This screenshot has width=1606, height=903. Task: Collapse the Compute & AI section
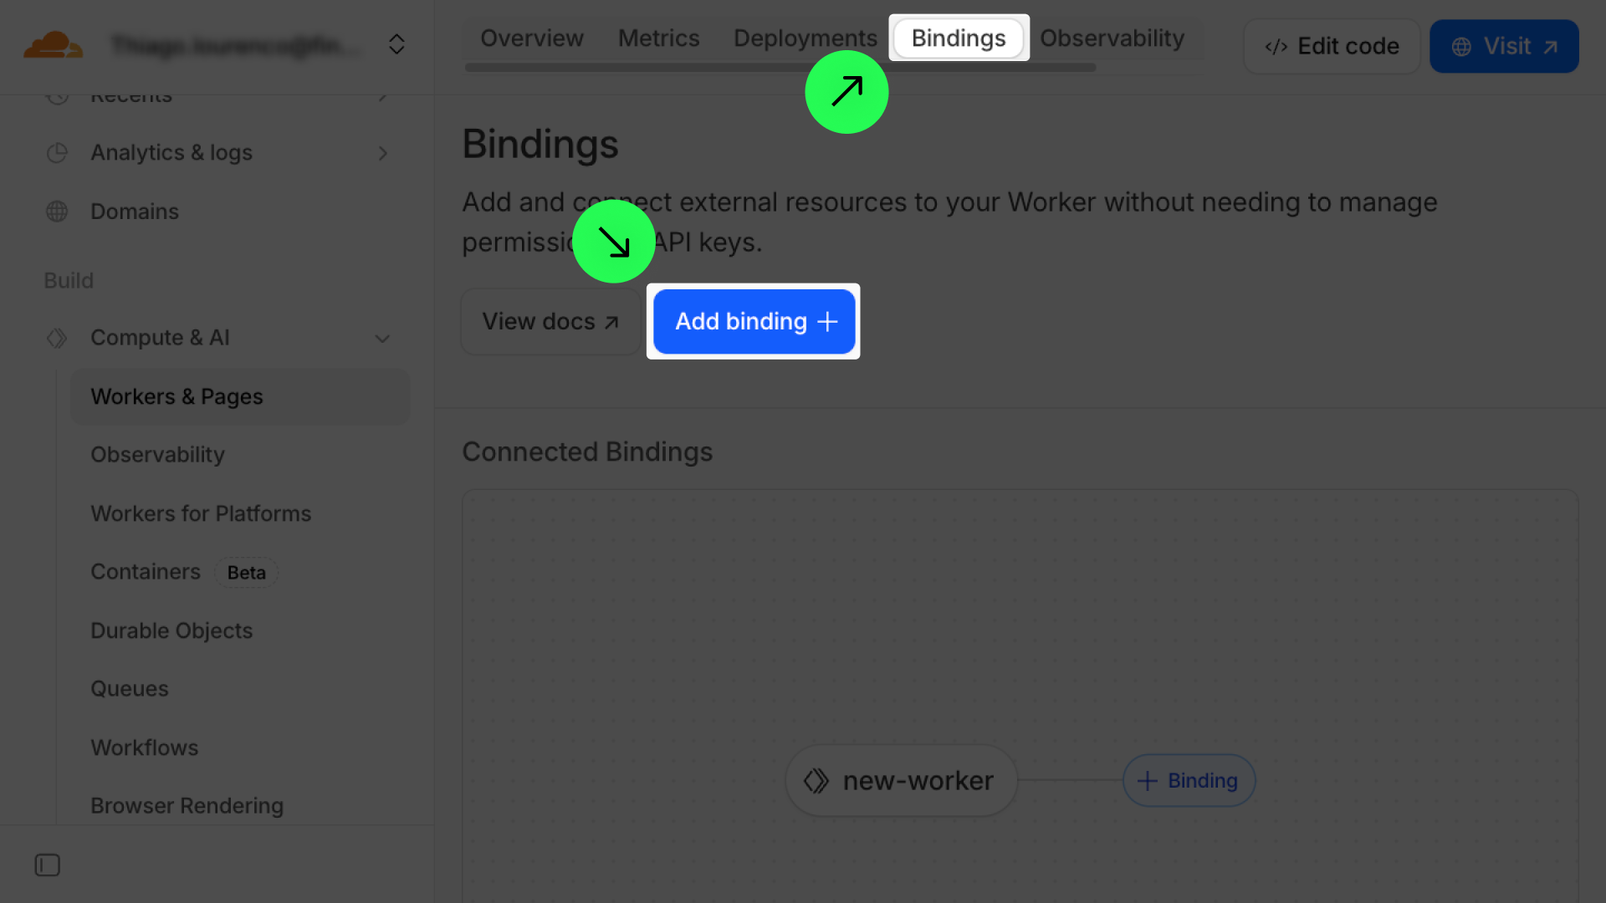point(382,339)
